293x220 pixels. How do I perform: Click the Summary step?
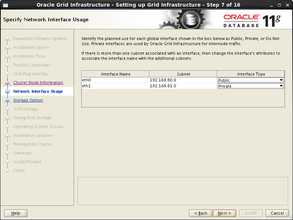click(22, 153)
